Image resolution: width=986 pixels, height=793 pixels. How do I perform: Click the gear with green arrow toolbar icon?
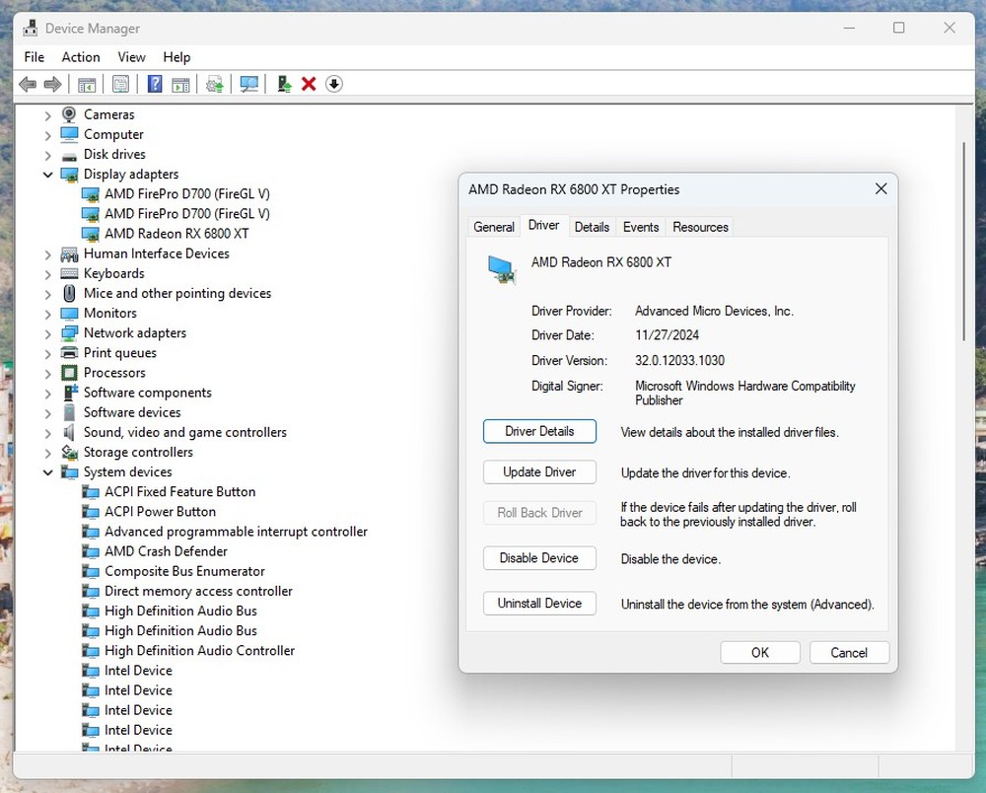pyautogui.click(x=214, y=84)
